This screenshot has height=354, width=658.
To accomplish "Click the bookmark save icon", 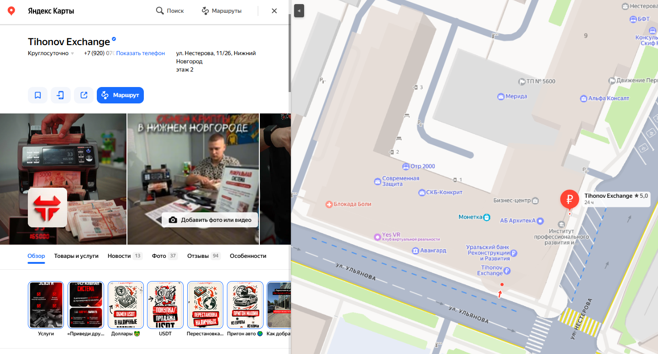I will tap(38, 95).
